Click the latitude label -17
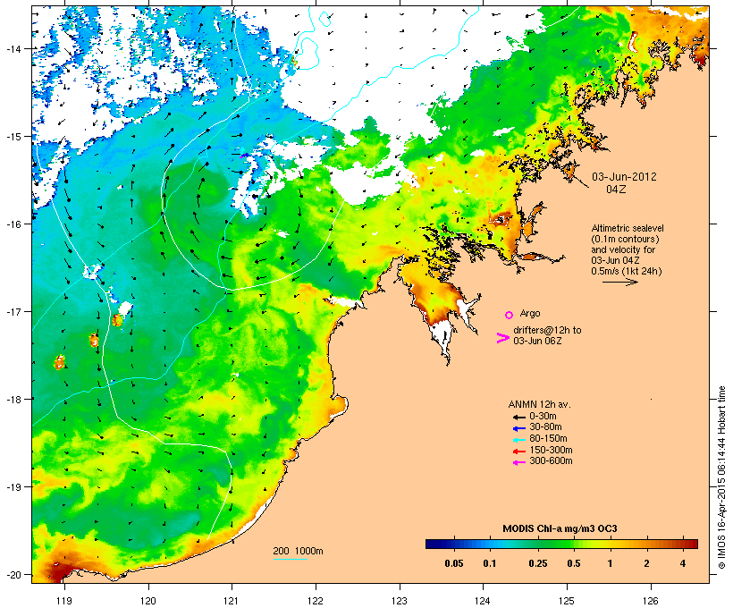The image size is (733, 608). click(13, 311)
